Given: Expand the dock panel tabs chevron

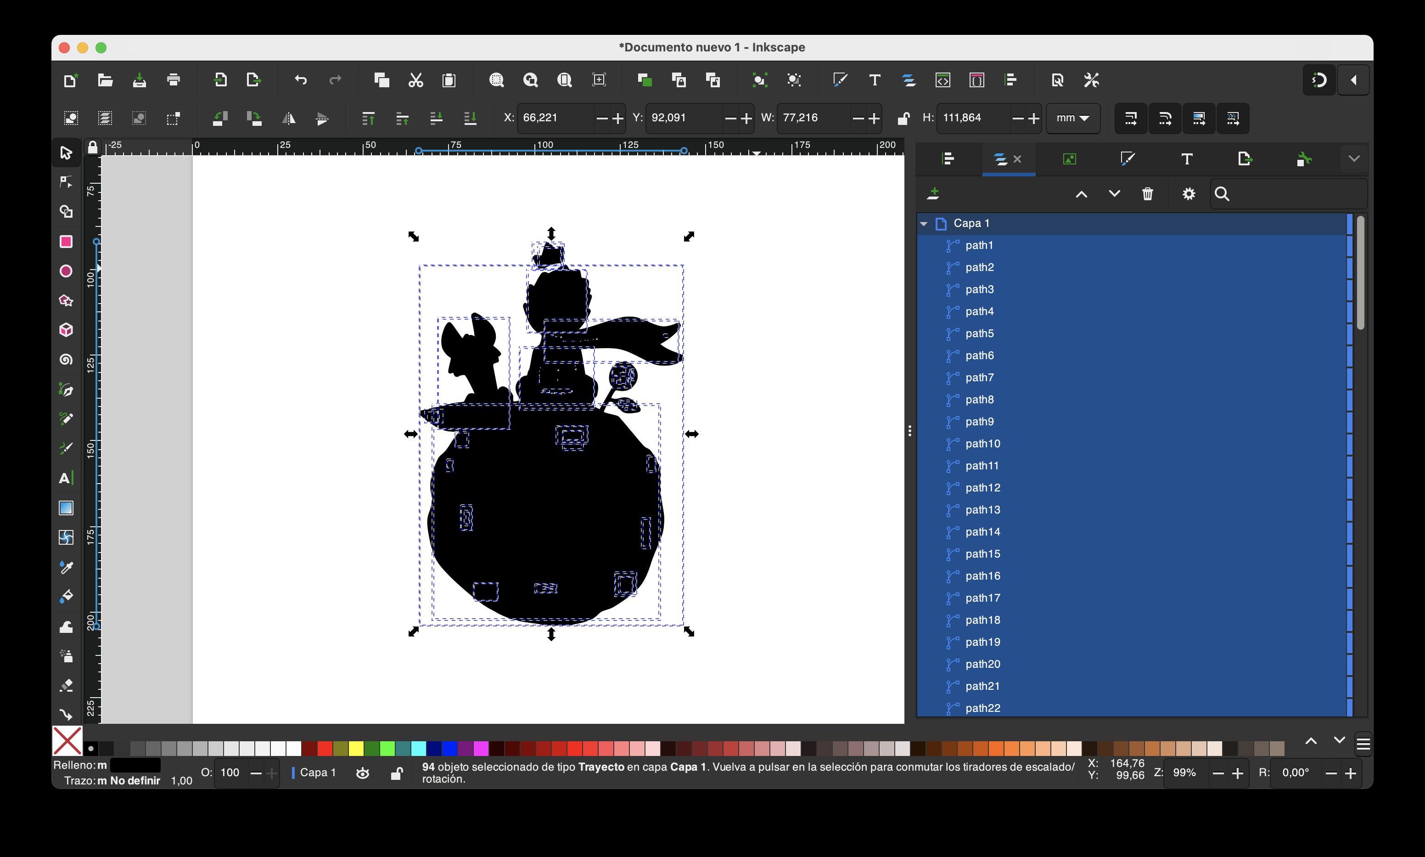Looking at the screenshot, I should coord(1354,159).
